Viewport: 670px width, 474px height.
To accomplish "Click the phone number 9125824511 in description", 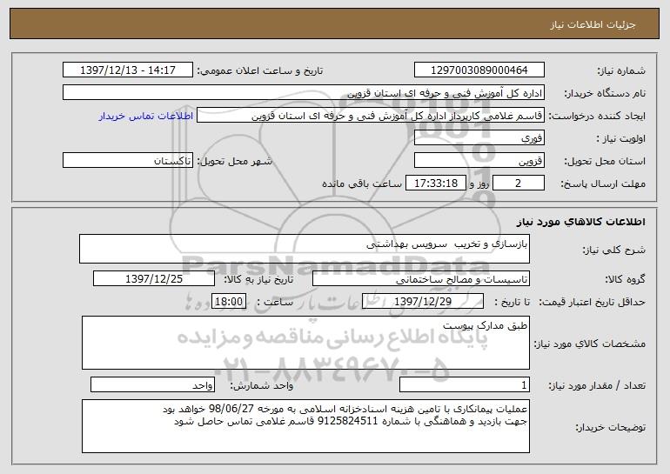I will (347, 422).
